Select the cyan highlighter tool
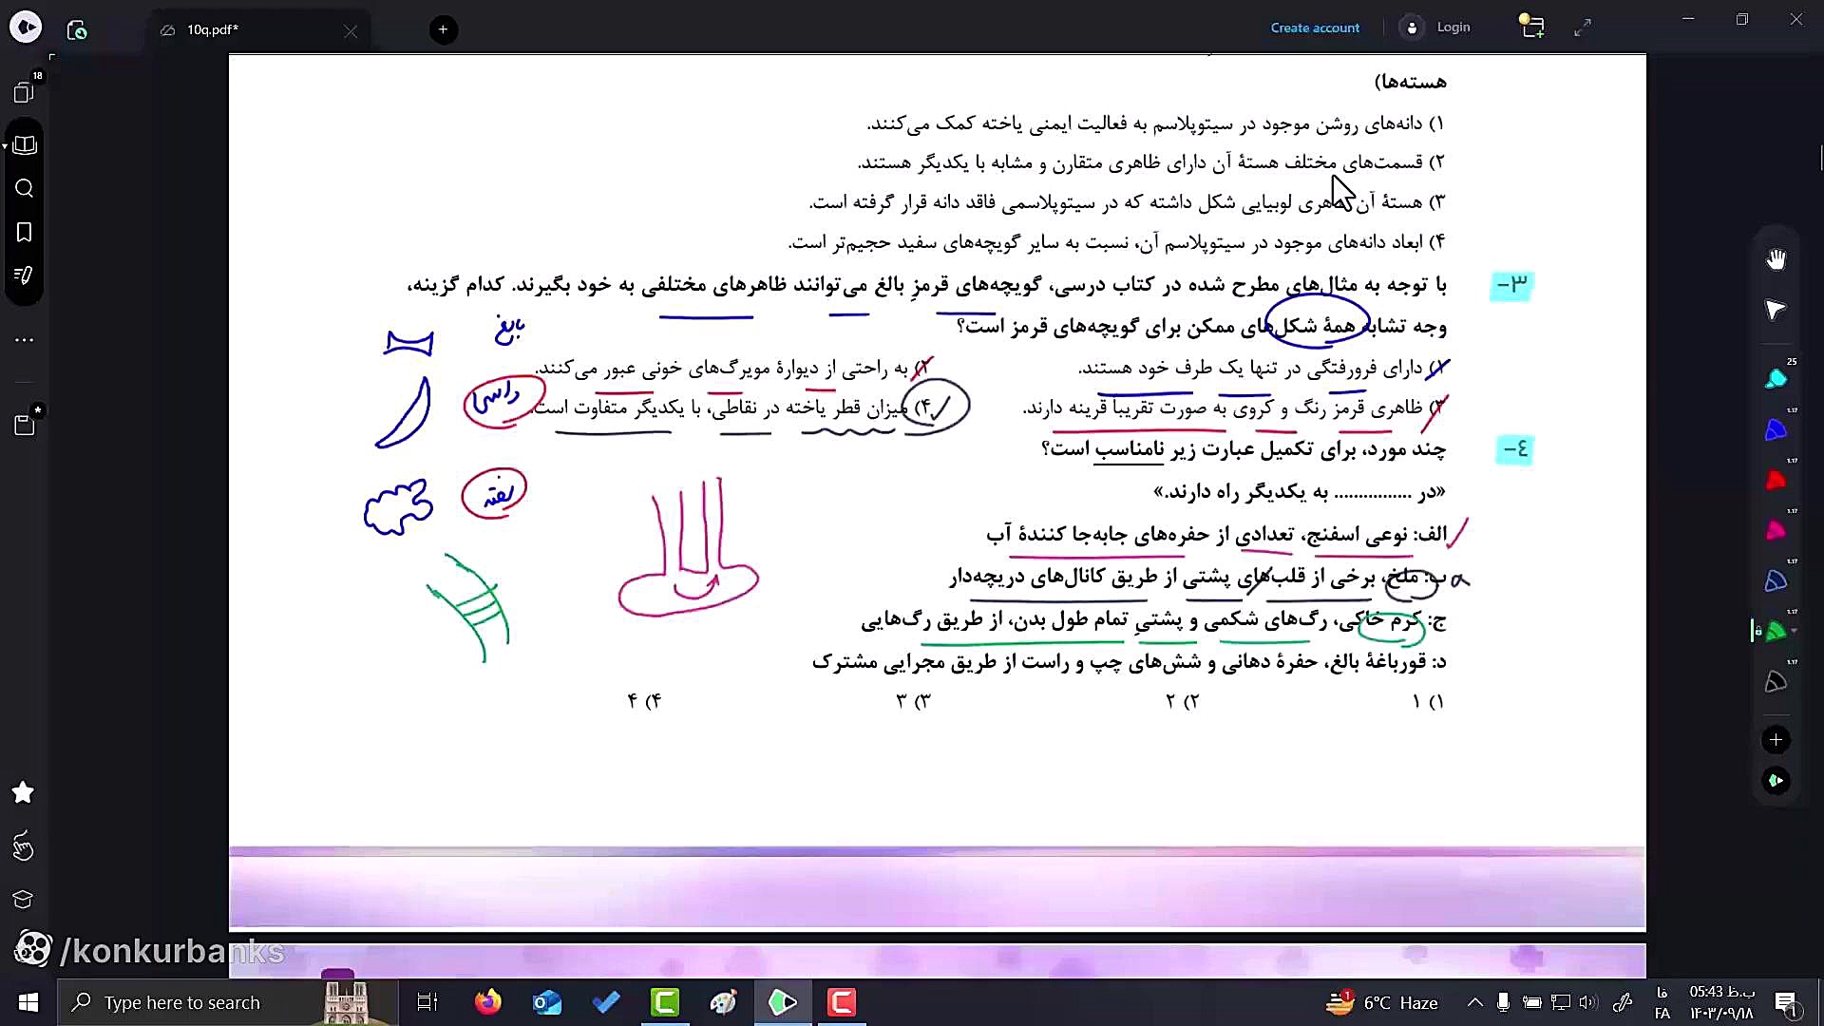The height and width of the screenshot is (1026, 1824). 1775,380
